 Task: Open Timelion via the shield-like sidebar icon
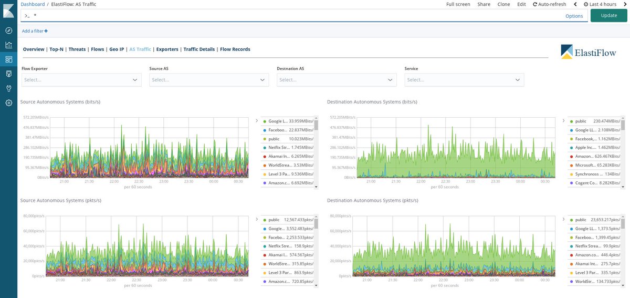pyautogui.click(x=8, y=74)
